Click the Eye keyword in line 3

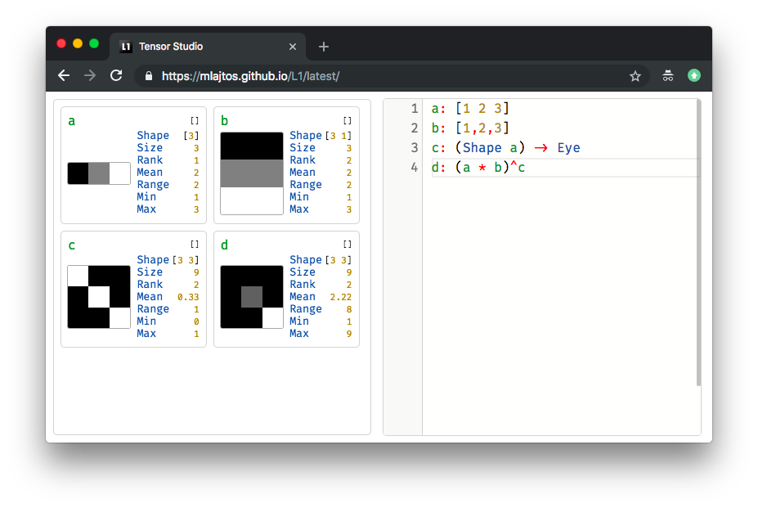pyautogui.click(x=568, y=148)
